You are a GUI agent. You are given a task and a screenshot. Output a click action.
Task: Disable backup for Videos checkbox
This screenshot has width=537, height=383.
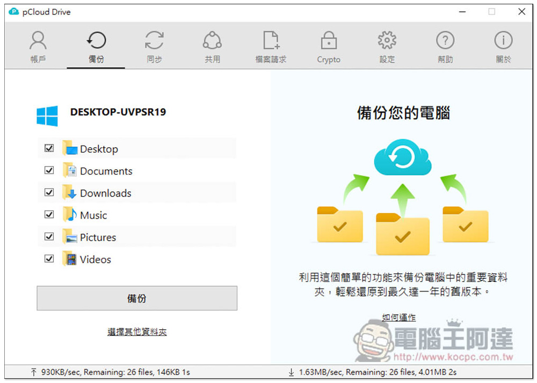pyautogui.click(x=49, y=258)
